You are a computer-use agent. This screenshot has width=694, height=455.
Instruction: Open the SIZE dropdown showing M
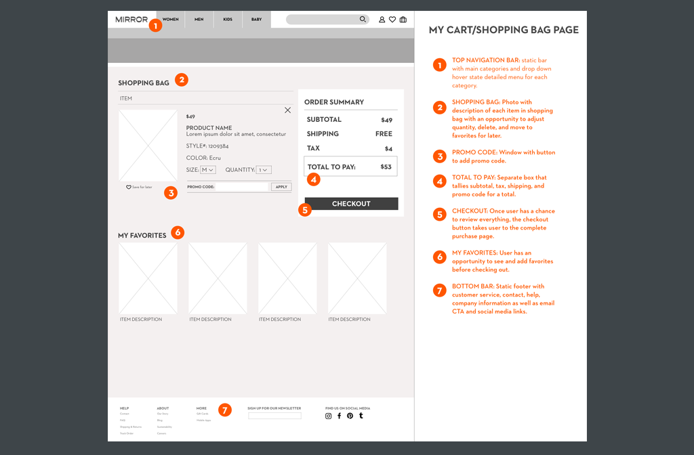[x=208, y=170]
